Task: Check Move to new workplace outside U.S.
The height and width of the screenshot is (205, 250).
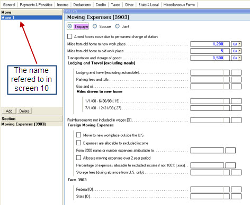Action: click(x=78, y=135)
